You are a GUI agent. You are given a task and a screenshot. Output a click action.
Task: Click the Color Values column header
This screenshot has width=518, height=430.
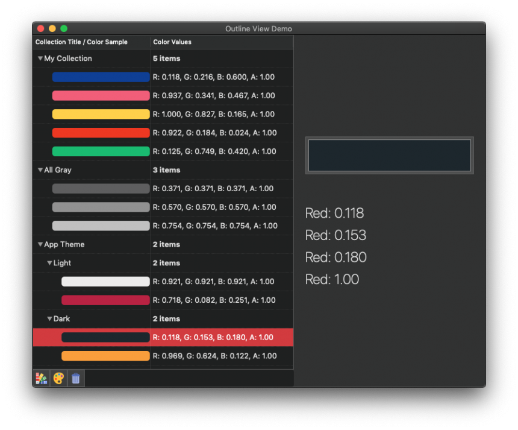pyautogui.click(x=221, y=42)
